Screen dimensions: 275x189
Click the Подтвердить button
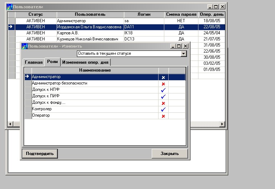pyautogui.click(x=40, y=154)
